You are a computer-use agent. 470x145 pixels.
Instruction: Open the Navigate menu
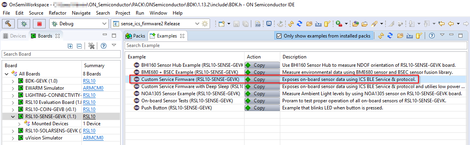81,13
